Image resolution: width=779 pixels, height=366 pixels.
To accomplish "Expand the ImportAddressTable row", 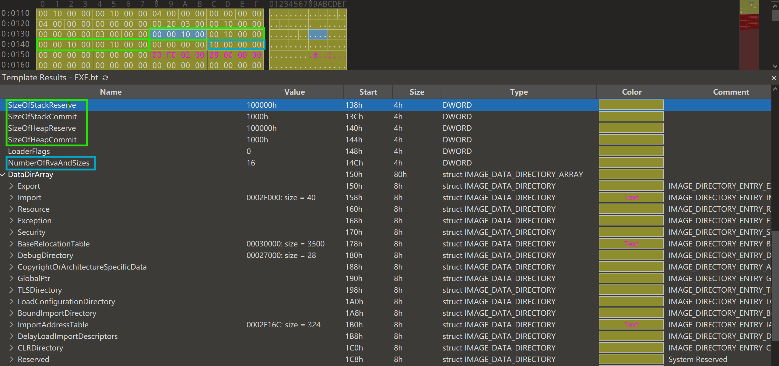I will (11, 325).
